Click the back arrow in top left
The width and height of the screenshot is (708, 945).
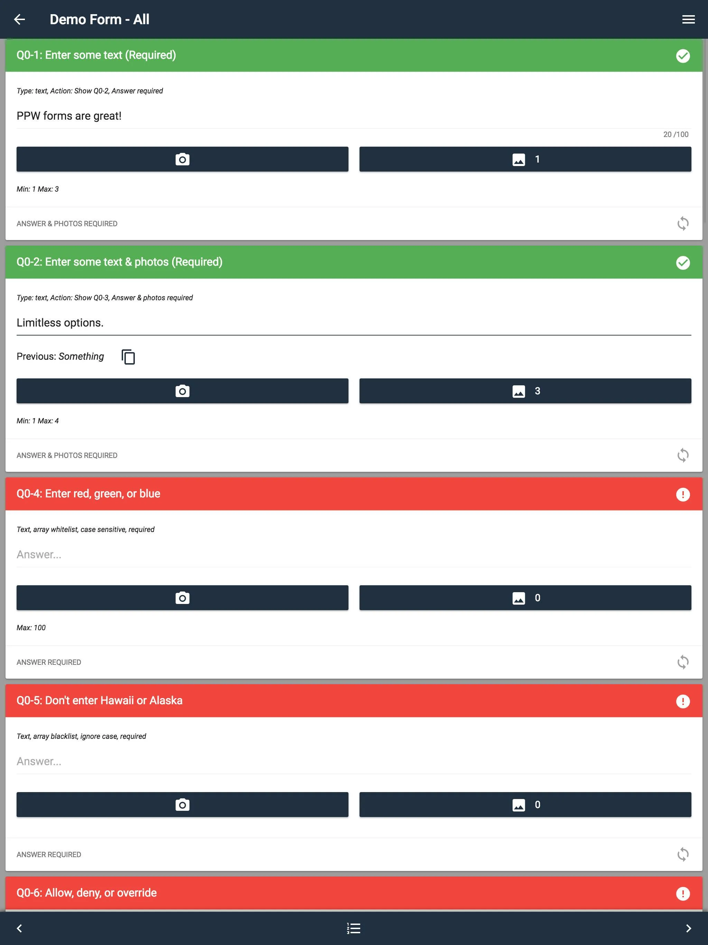20,19
